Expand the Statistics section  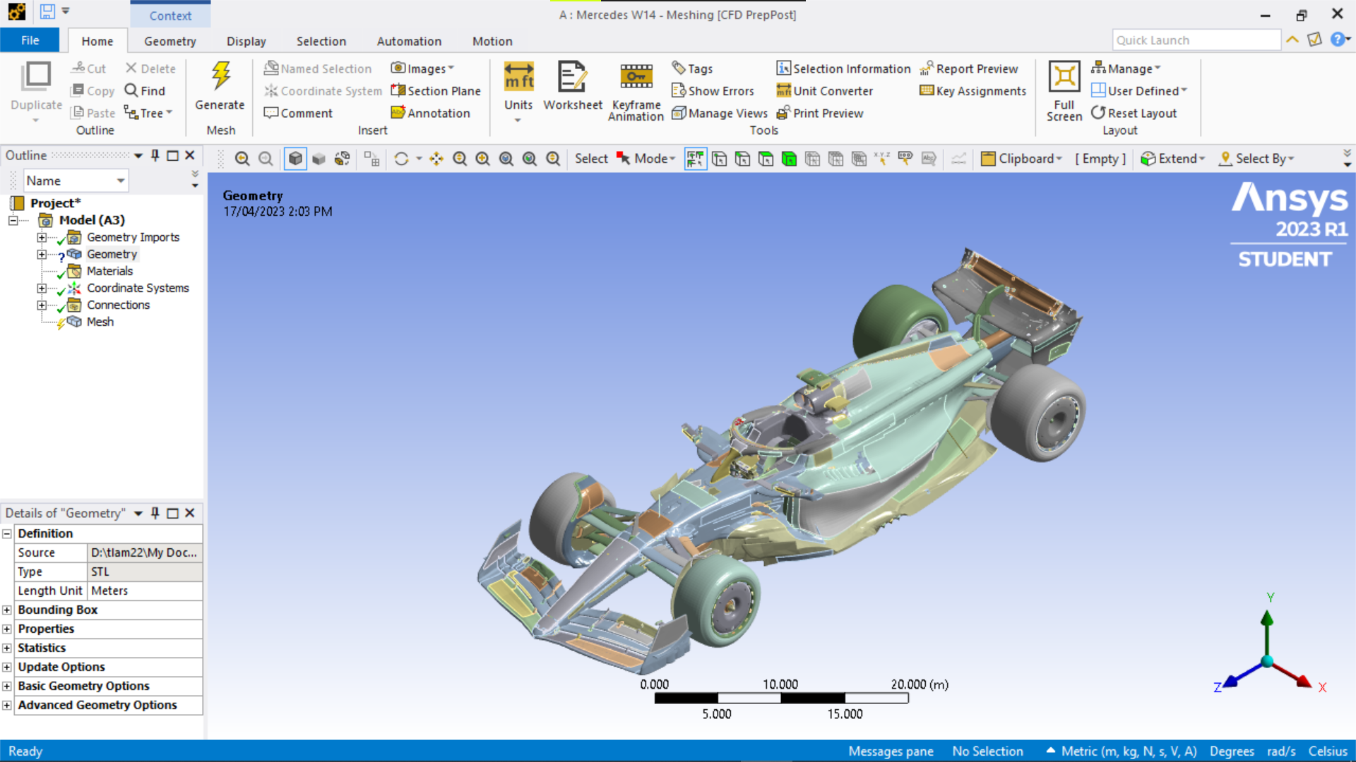click(7, 648)
